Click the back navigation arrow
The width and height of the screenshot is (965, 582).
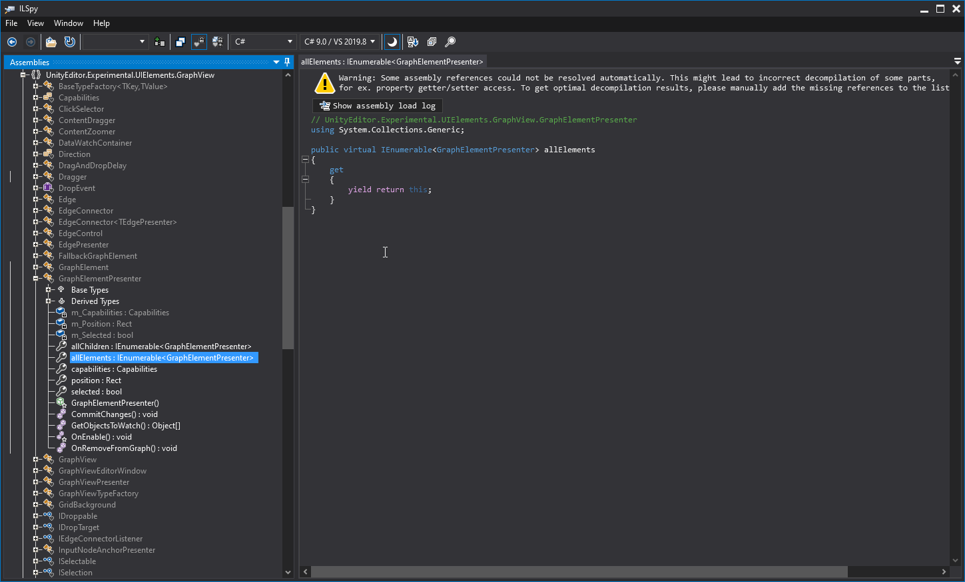click(12, 41)
